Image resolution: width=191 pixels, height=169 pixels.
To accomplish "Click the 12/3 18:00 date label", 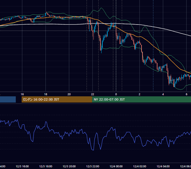I will 46,166.
